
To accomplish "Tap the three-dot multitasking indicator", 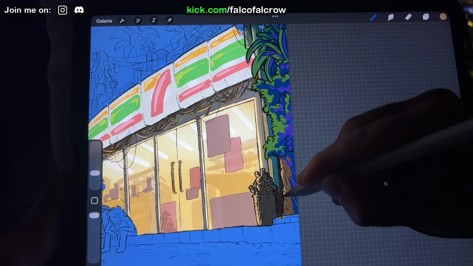I will (275, 16).
